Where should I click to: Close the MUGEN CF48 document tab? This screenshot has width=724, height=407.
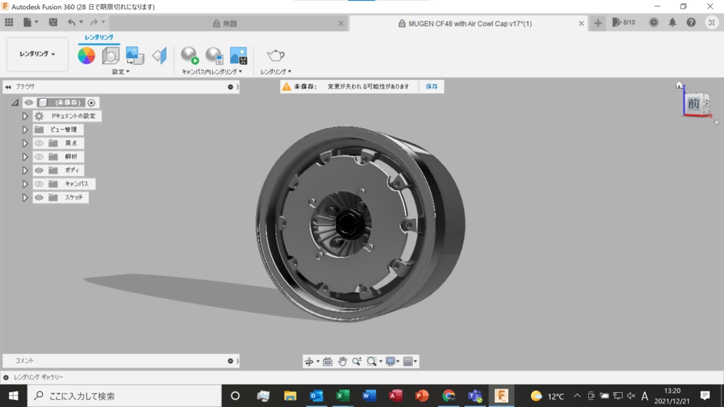(581, 23)
